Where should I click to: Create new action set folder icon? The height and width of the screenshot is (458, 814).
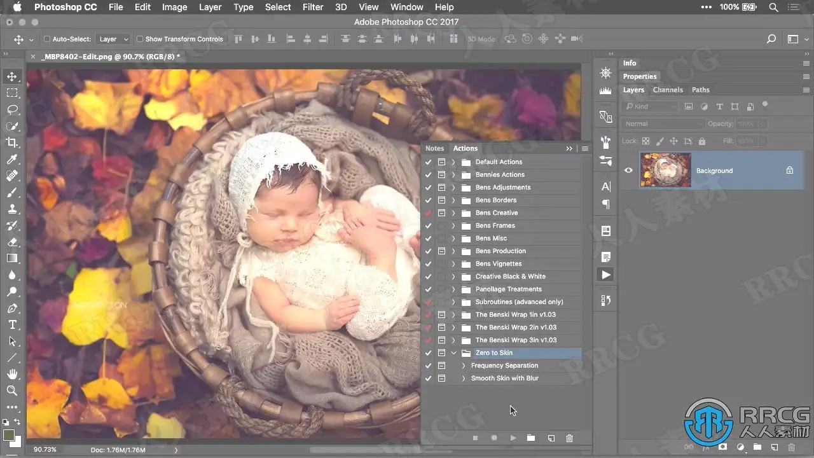(x=531, y=438)
